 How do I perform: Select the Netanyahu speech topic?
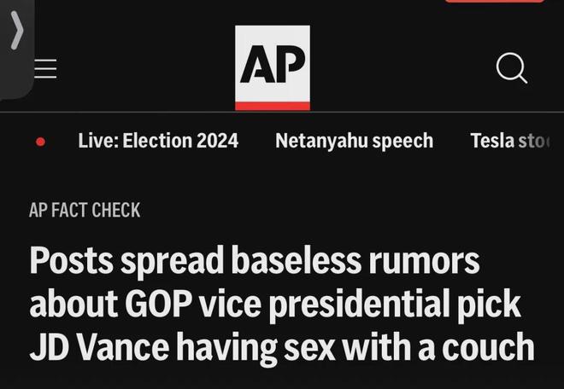point(355,141)
